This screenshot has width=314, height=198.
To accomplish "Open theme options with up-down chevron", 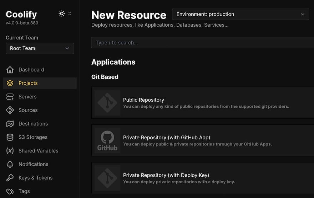I will (x=70, y=14).
